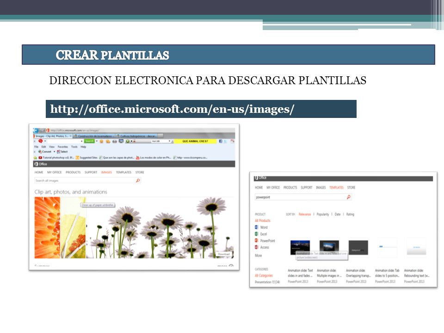444x333 pixels.
Task: Open SUPPORT in the images page navigation
Action: (91, 172)
